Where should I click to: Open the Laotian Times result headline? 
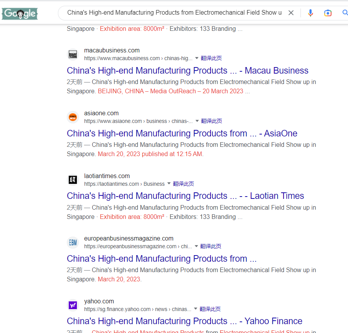click(x=185, y=196)
